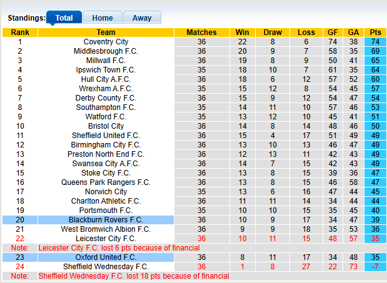Open Sheffield Wednesday F.C. team link
The image size is (387, 283).
pos(106,267)
